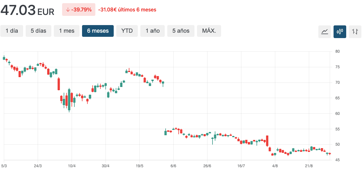This screenshot has width=363, height=172.
Task: Select the candlestick chart icon
Action: (x=340, y=31)
